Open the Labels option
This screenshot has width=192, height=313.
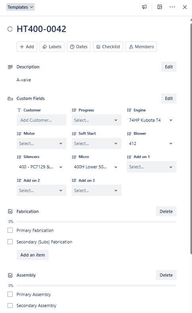52,47
